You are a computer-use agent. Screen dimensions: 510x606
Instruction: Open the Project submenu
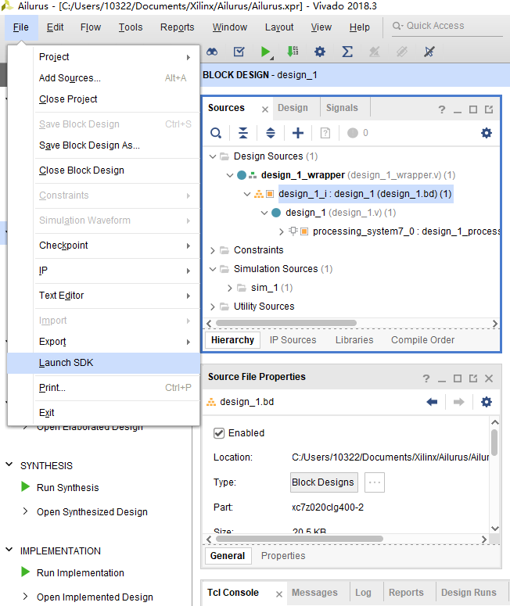point(103,57)
